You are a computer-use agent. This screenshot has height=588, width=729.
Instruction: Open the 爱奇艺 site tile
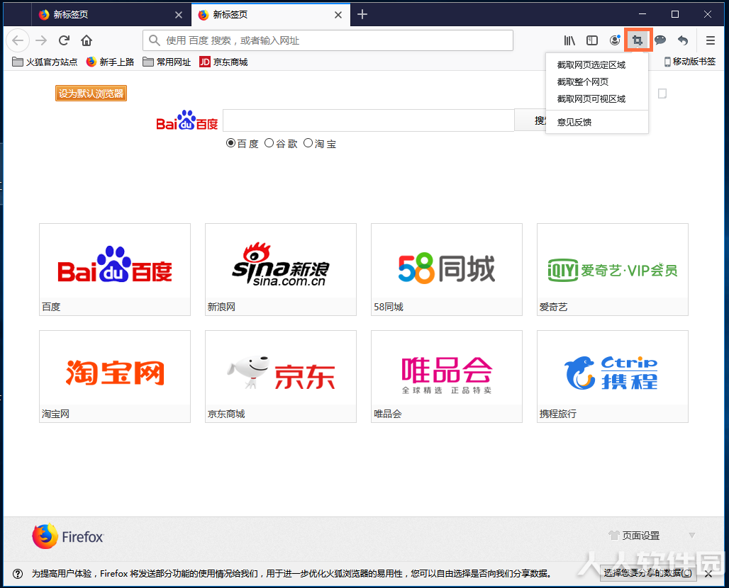coord(613,269)
